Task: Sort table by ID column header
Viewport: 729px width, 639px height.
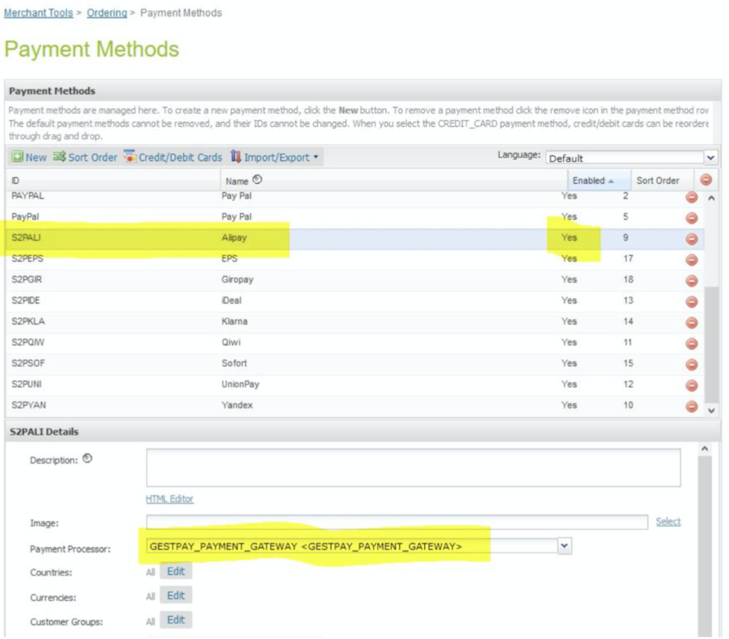Action: click(113, 180)
